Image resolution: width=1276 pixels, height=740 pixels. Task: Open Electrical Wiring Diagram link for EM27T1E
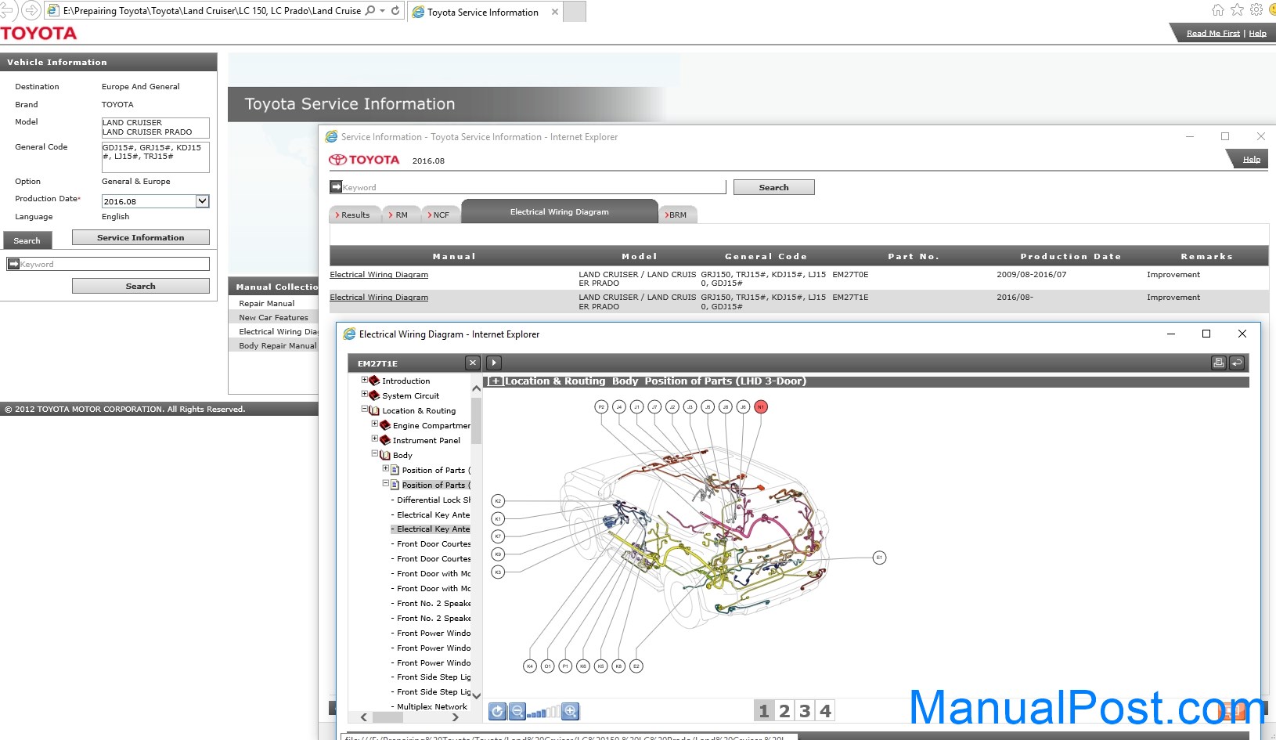(x=379, y=298)
